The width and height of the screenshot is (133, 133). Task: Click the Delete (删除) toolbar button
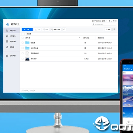pyautogui.click(x=46, y=30)
